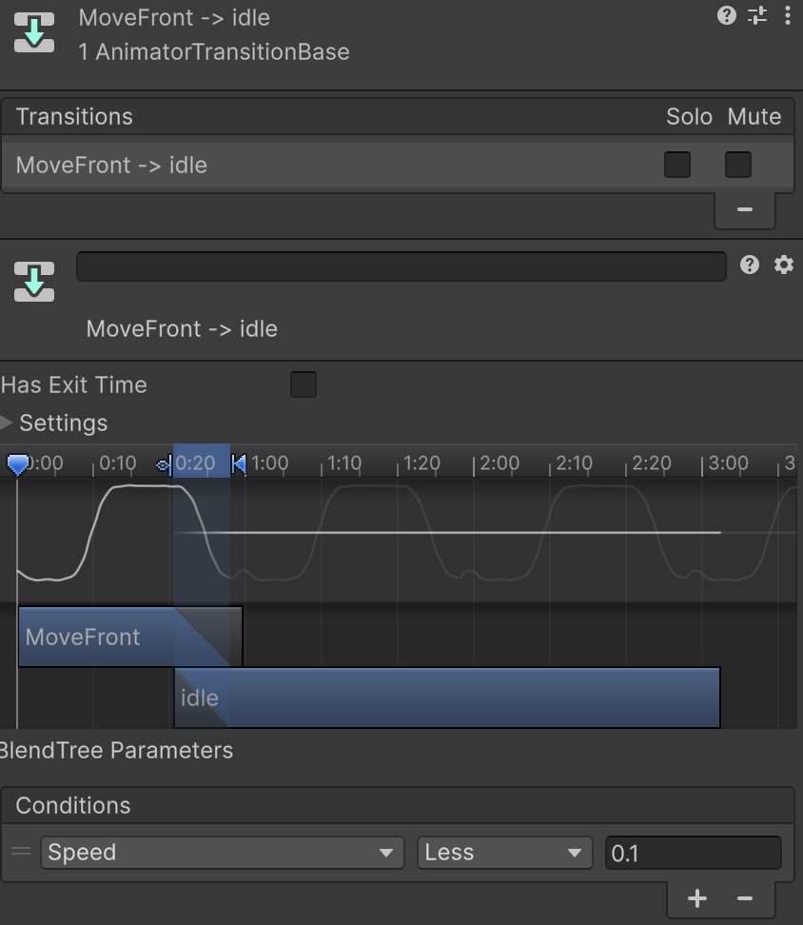The width and height of the screenshot is (803, 925).
Task: Click the 0.1 condition threshold field
Action: pyautogui.click(x=694, y=853)
